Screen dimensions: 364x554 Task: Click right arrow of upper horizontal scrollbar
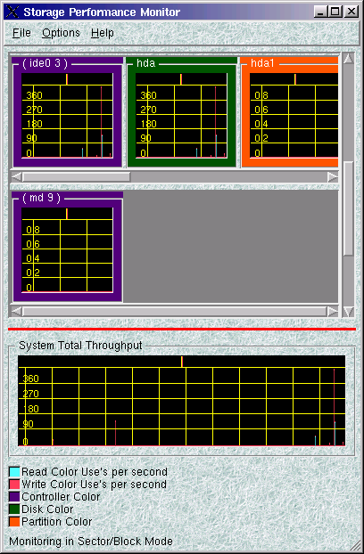tap(333, 176)
